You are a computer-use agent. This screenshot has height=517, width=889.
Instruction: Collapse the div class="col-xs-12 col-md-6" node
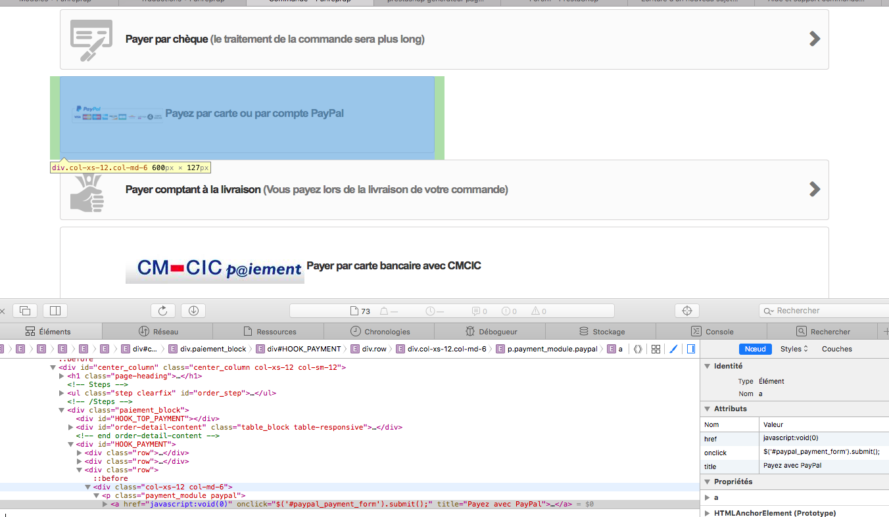(x=87, y=487)
